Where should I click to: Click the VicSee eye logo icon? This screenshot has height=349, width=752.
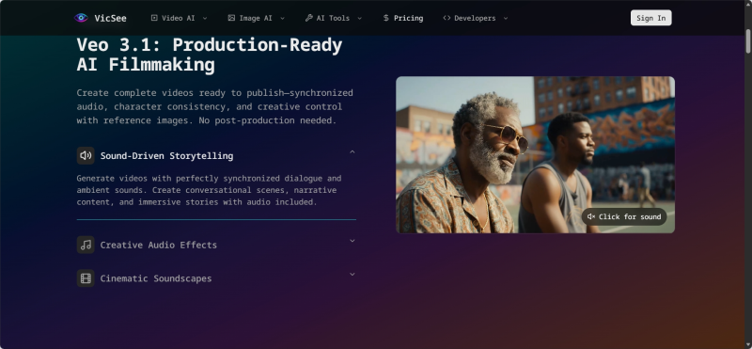(x=81, y=18)
